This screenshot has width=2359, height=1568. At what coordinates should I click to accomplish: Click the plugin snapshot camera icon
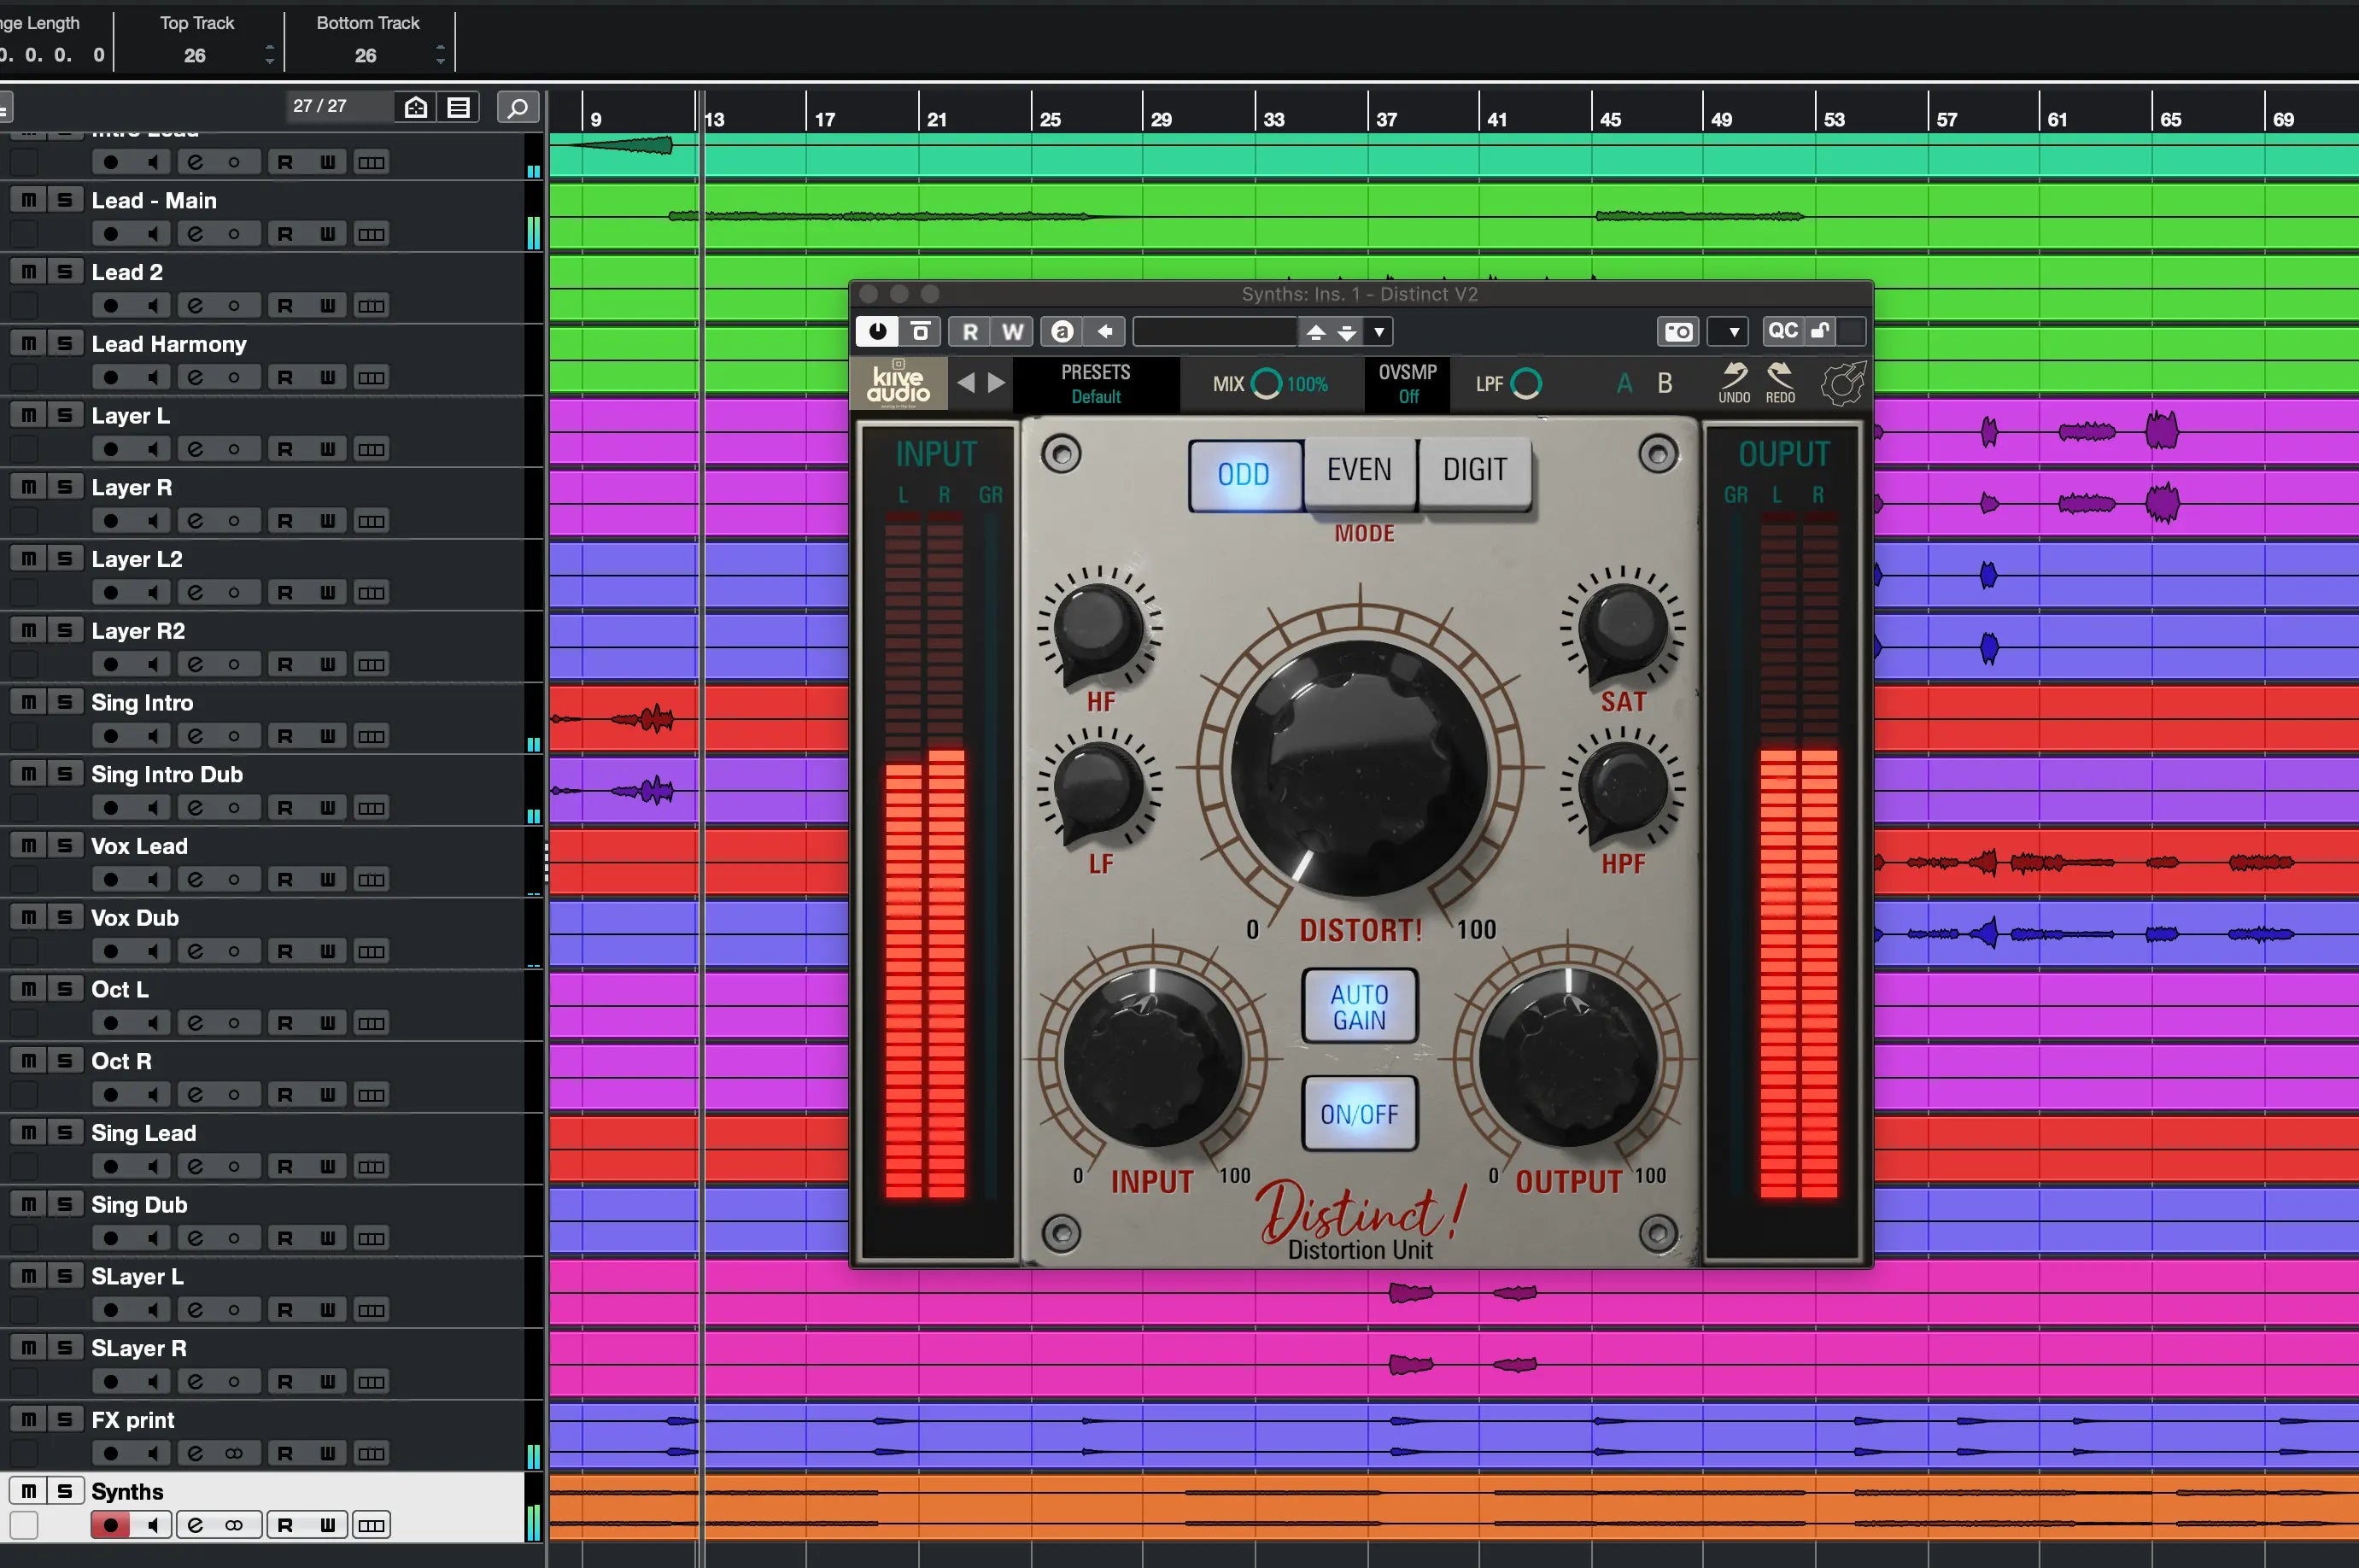[x=1678, y=331]
